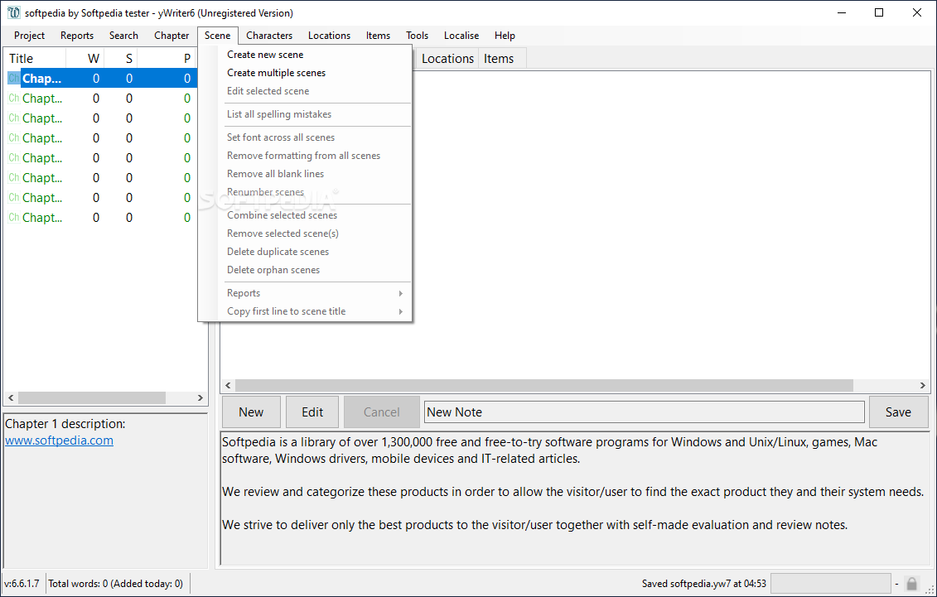The image size is (937, 597).
Task: Sort chapters by Title column header
Action: tap(35, 59)
